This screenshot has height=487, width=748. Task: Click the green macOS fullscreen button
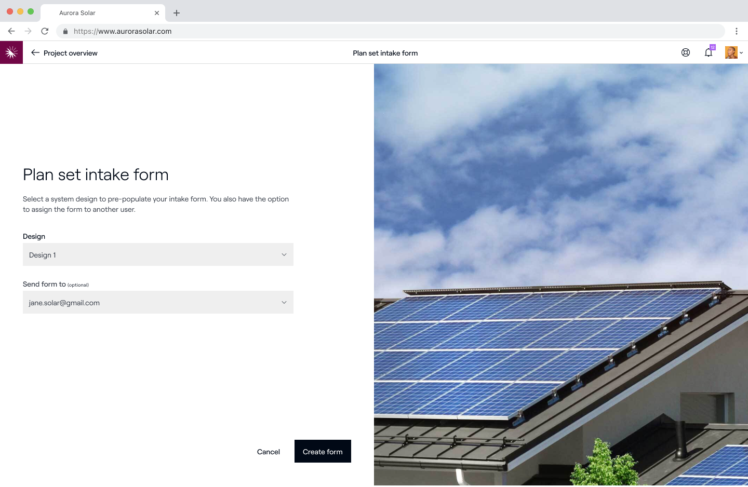pyautogui.click(x=31, y=11)
